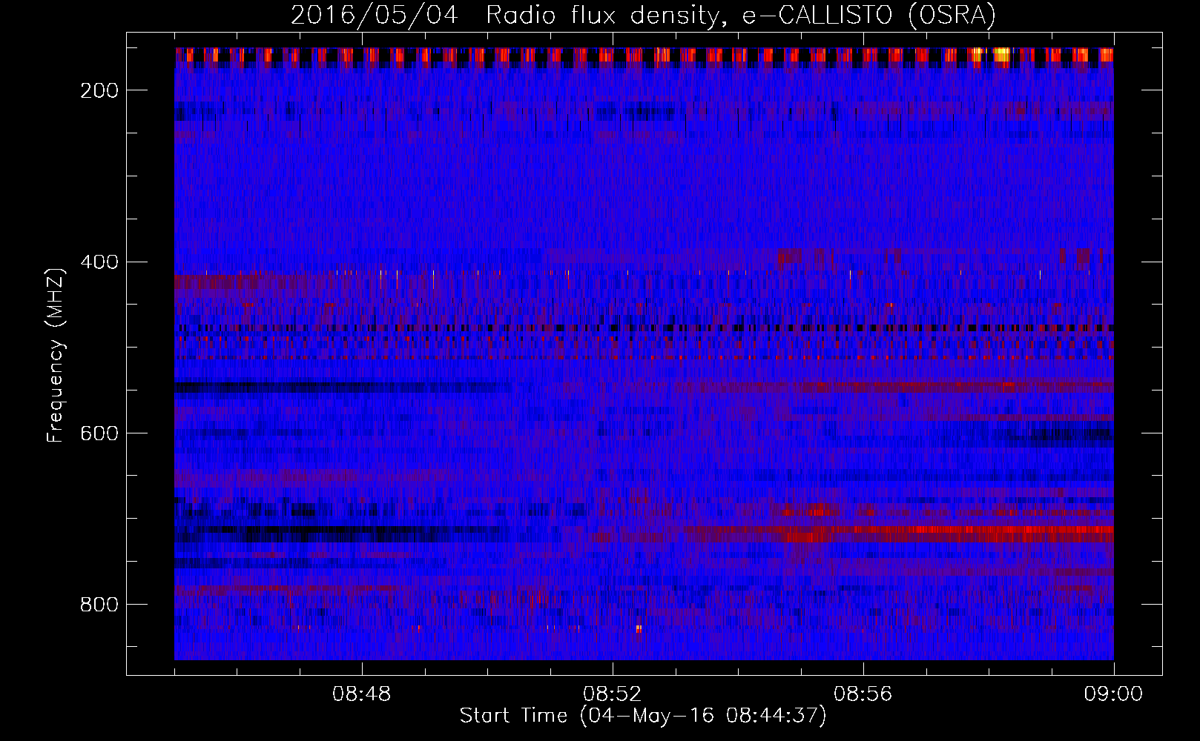Click the 800 frequency tick label
This screenshot has height=741, width=1200.
pos(99,605)
